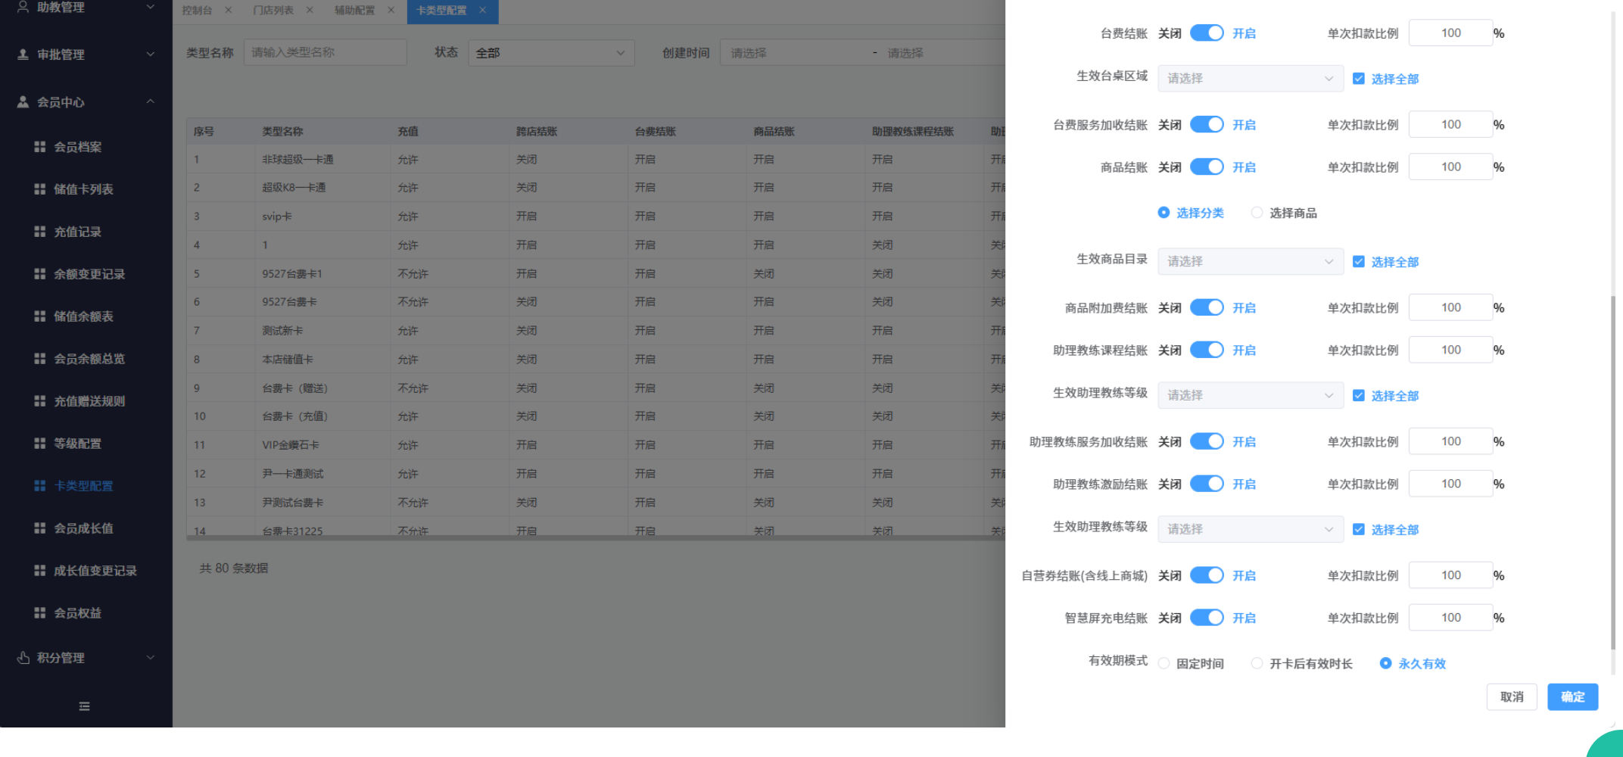This screenshot has width=1623, height=757.
Task: Focus the 类型名称 search input
Action: [x=326, y=52]
